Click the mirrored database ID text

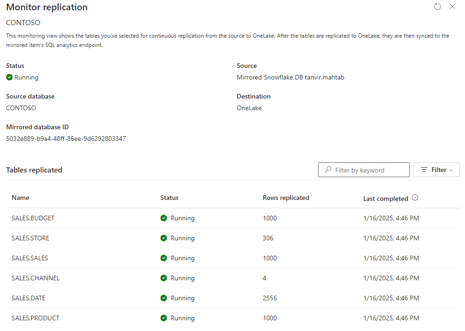(x=66, y=139)
